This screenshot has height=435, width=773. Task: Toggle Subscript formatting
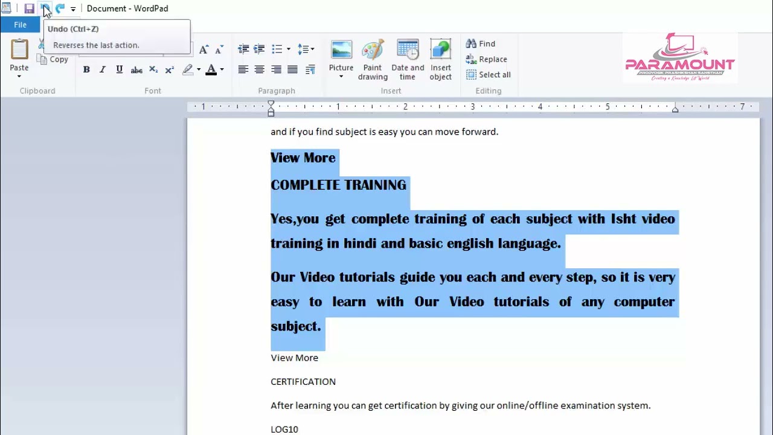(x=153, y=69)
